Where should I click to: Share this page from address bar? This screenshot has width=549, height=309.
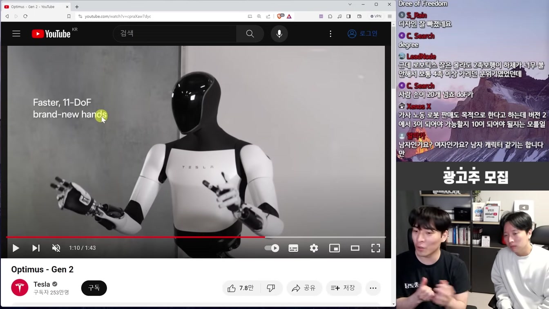click(268, 16)
